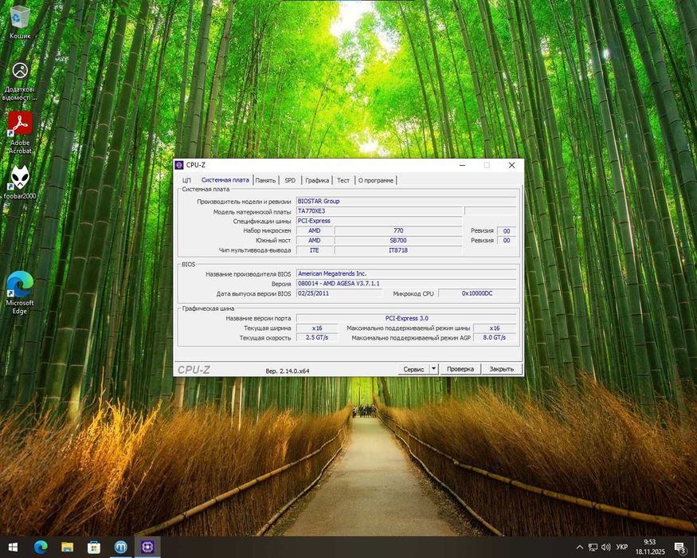
Task: Click American Megatrends Inc. BIOS vendor
Action: point(405,273)
